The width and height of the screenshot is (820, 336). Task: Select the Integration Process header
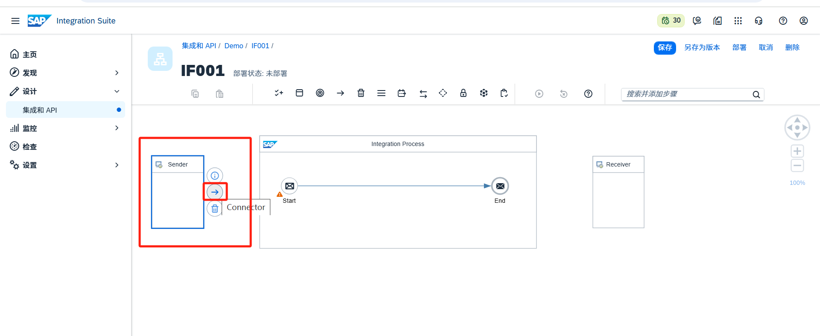pyautogui.click(x=398, y=144)
